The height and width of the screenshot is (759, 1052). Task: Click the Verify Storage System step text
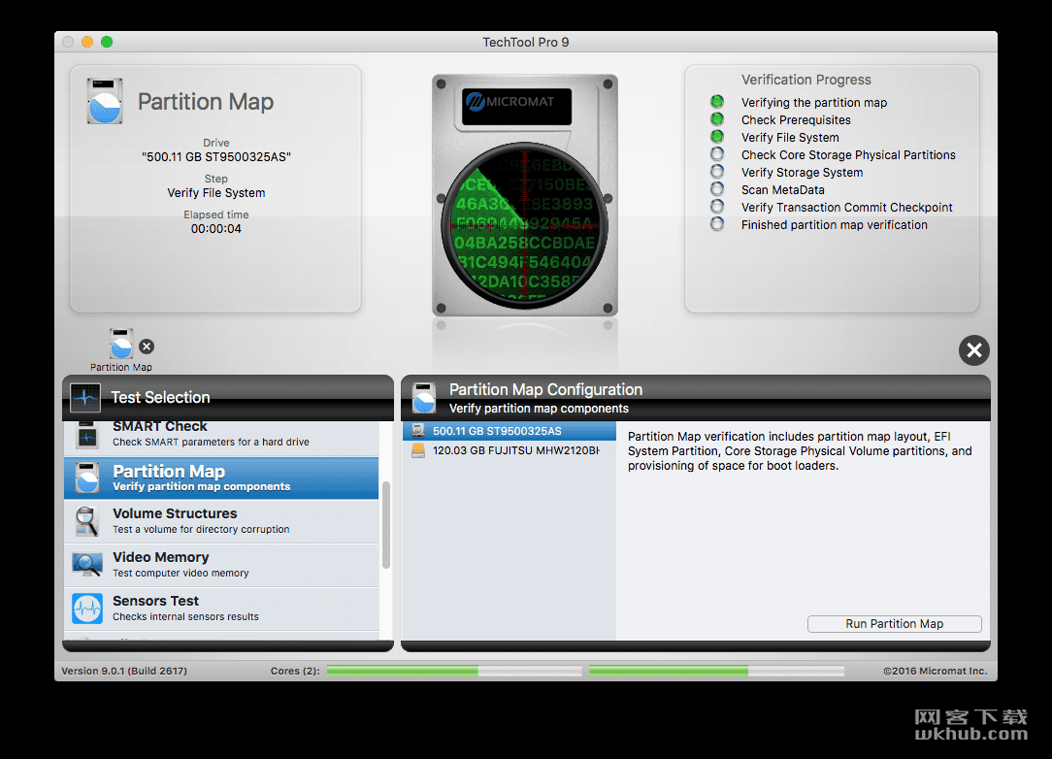point(802,173)
